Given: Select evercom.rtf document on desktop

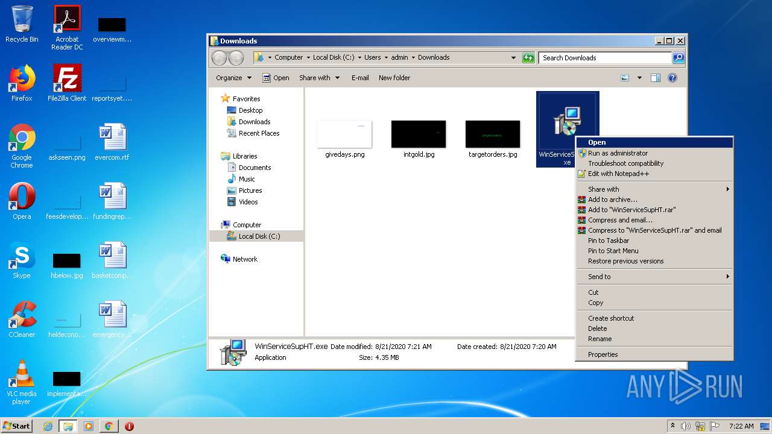Looking at the screenshot, I should [x=112, y=142].
